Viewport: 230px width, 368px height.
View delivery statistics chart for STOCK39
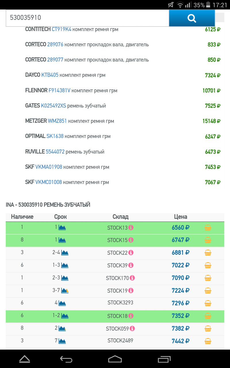(x=65, y=265)
